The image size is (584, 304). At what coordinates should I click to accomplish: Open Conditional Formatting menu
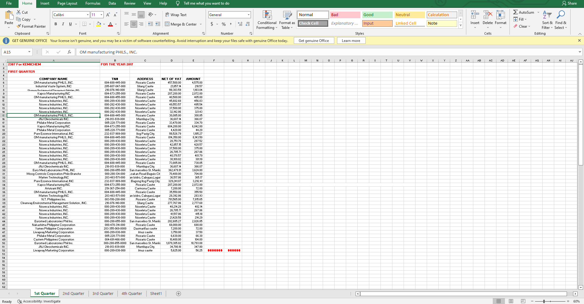point(267,20)
